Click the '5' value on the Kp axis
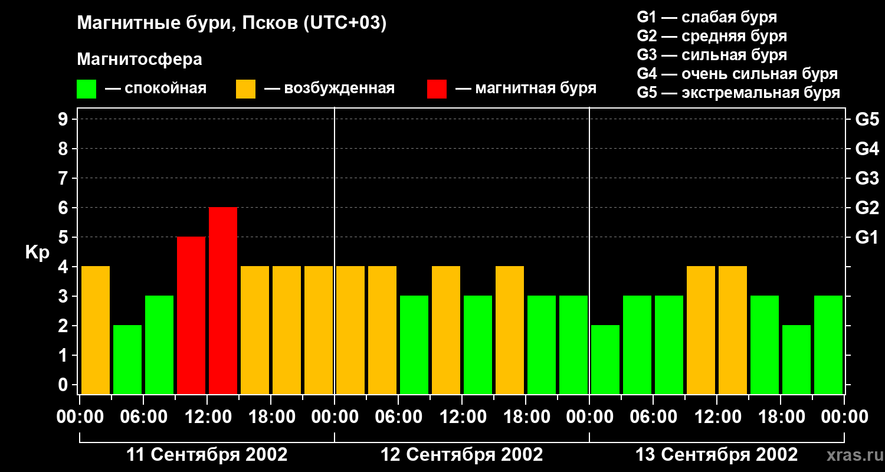Viewport: 885px width, 472px height. tap(64, 237)
